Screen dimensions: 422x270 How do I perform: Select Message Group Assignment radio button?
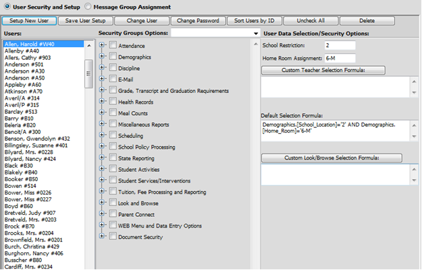(88, 7)
